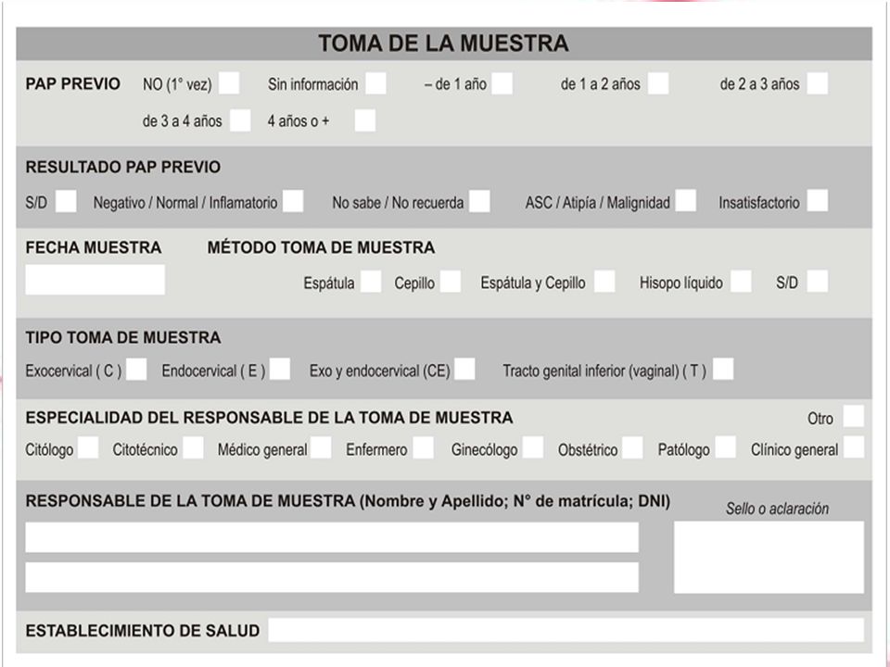The image size is (890, 667).
Task: Check the Citólogo box
Action: click(88, 447)
